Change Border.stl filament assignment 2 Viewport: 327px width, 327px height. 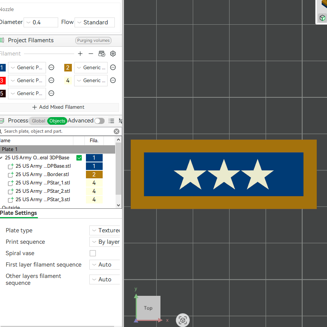94,175
